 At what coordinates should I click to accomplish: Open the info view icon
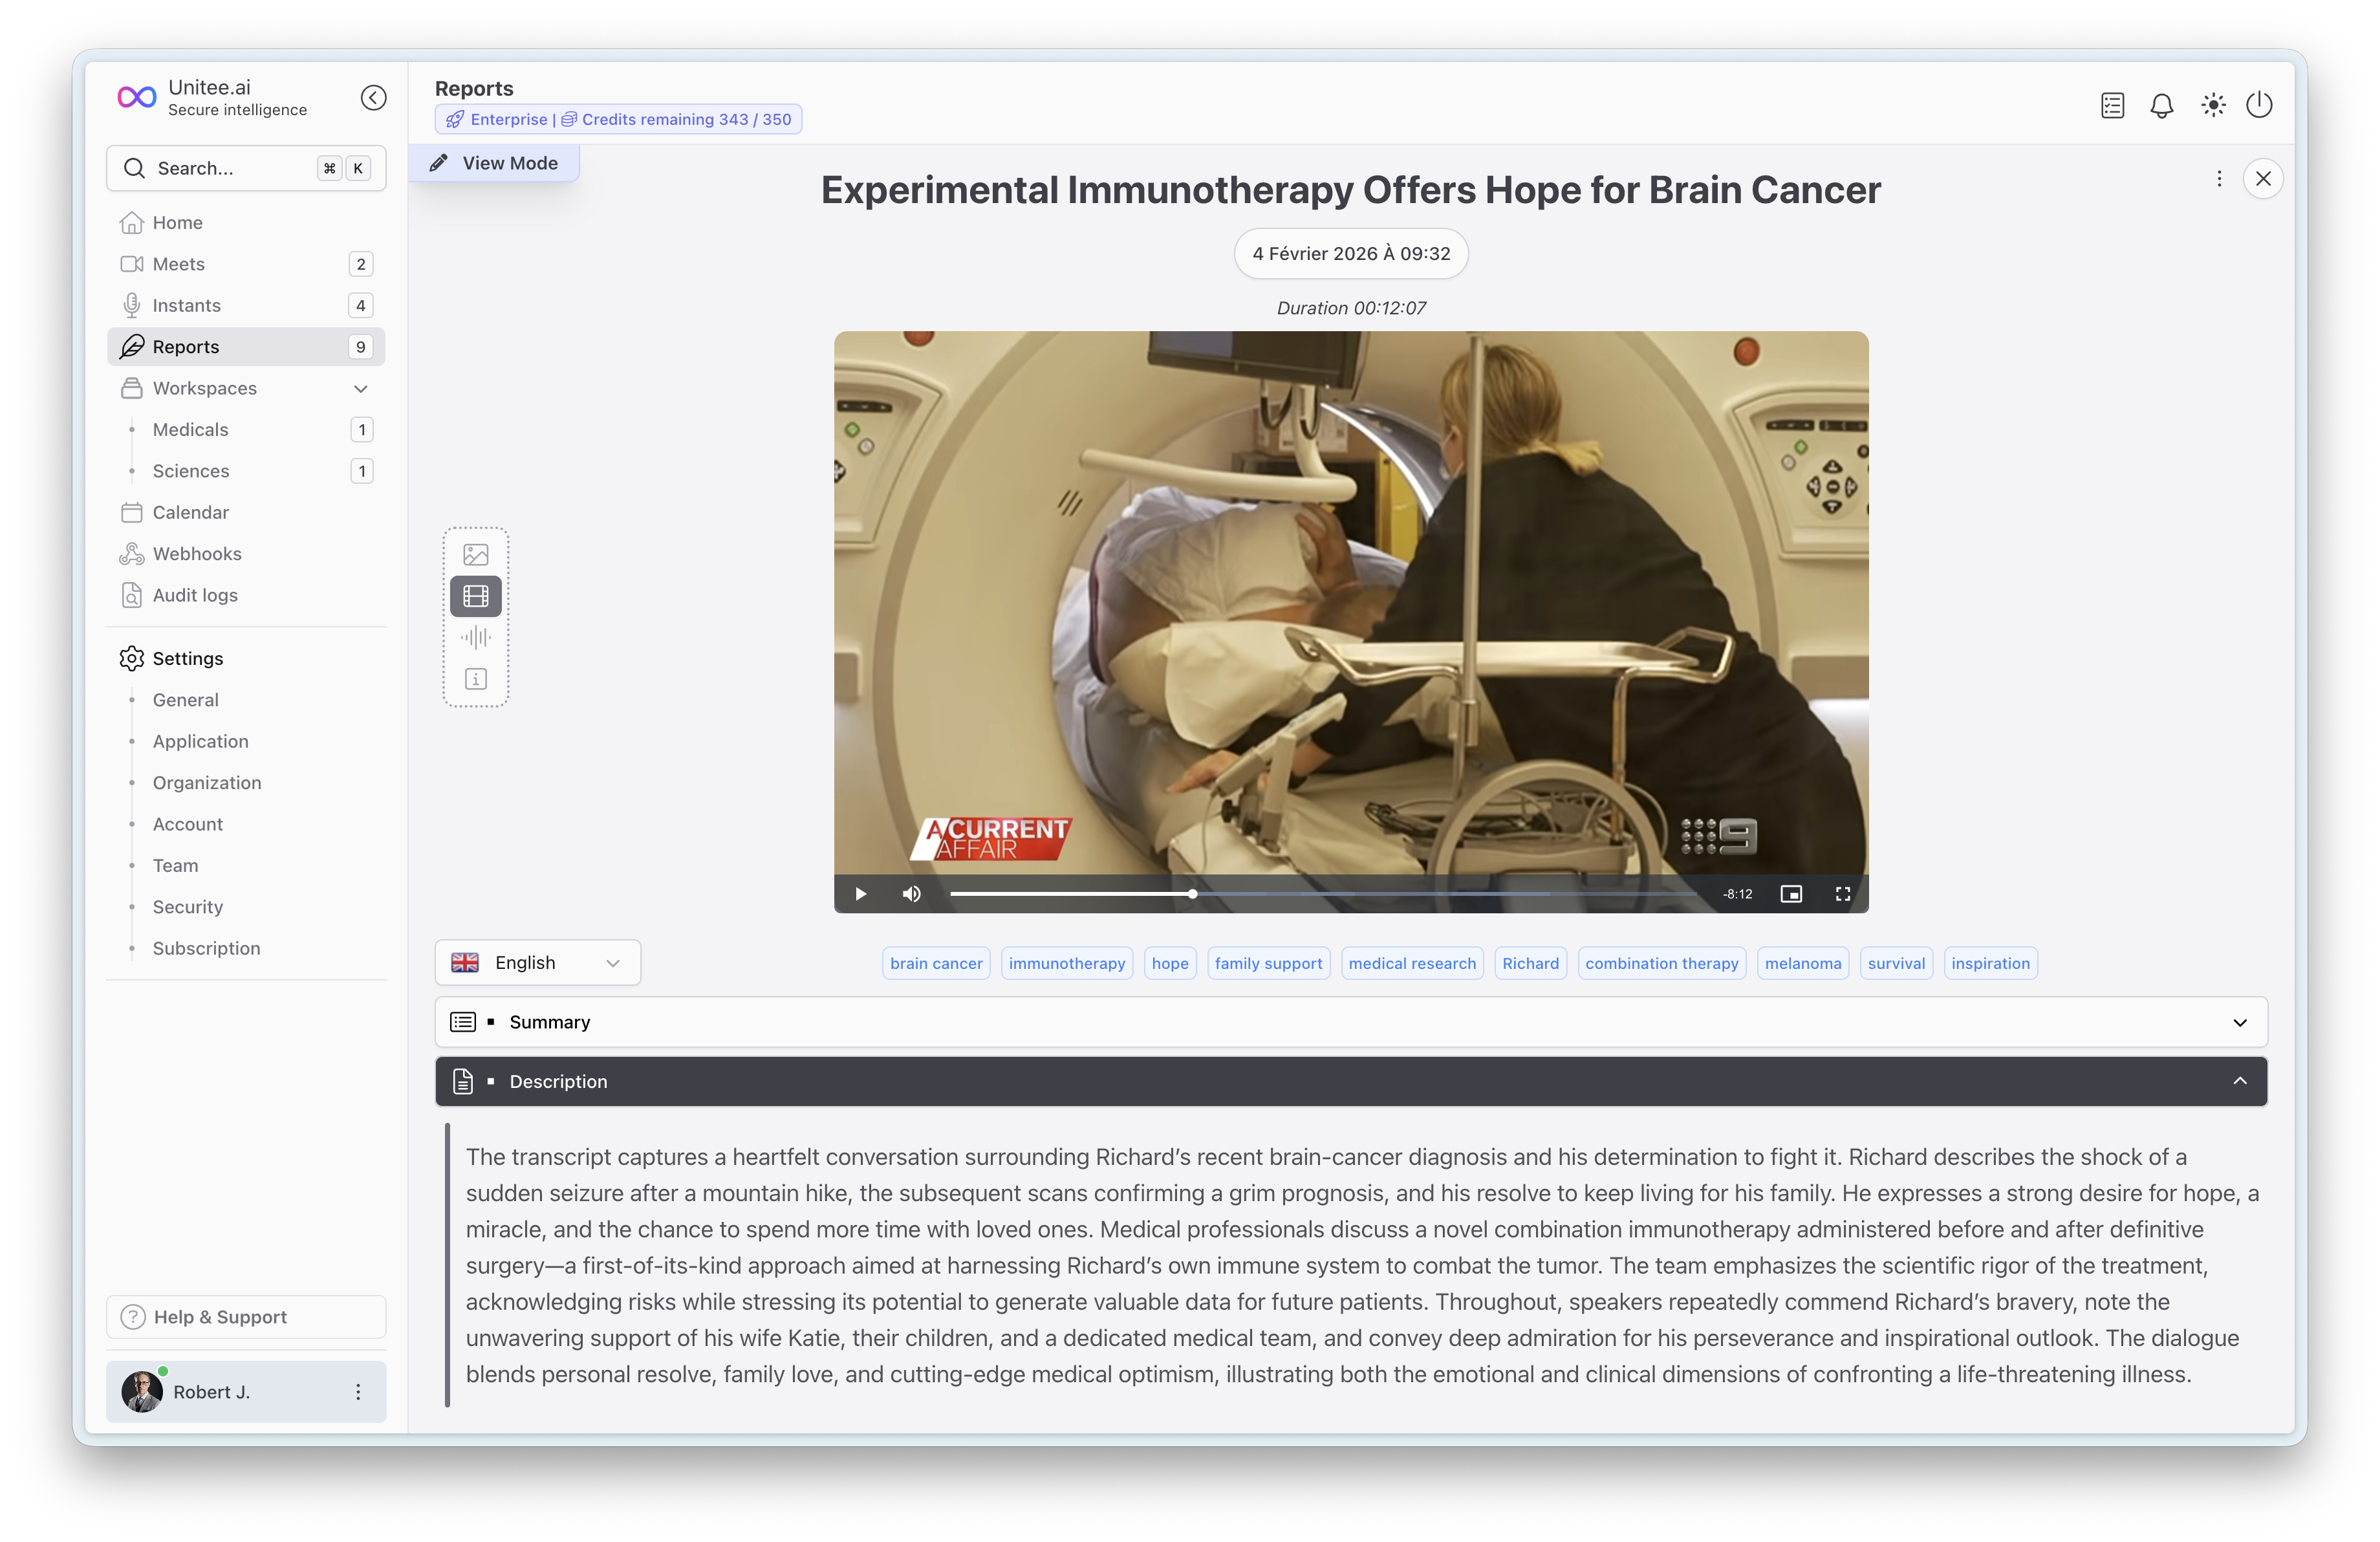[x=476, y=679]
